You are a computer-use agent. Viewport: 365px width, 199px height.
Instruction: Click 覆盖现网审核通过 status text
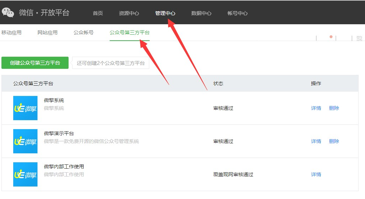coord(233,175)
